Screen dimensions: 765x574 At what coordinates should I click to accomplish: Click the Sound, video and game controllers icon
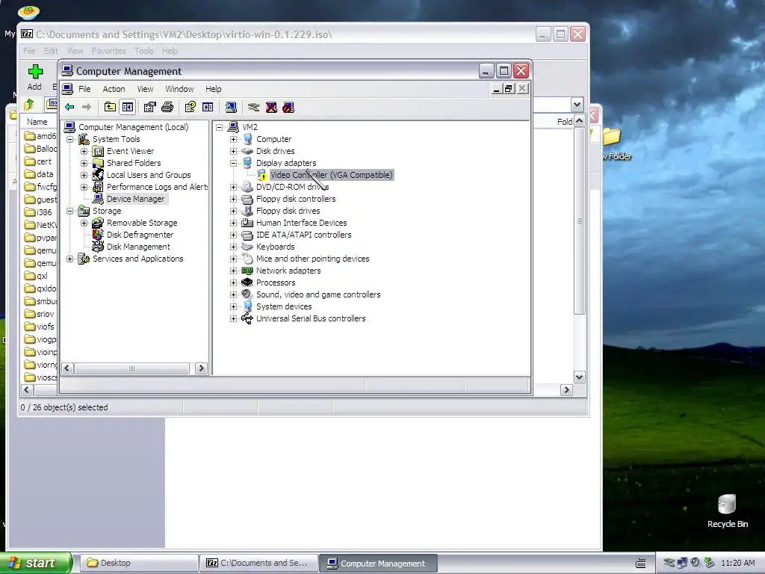click(247, 294)
